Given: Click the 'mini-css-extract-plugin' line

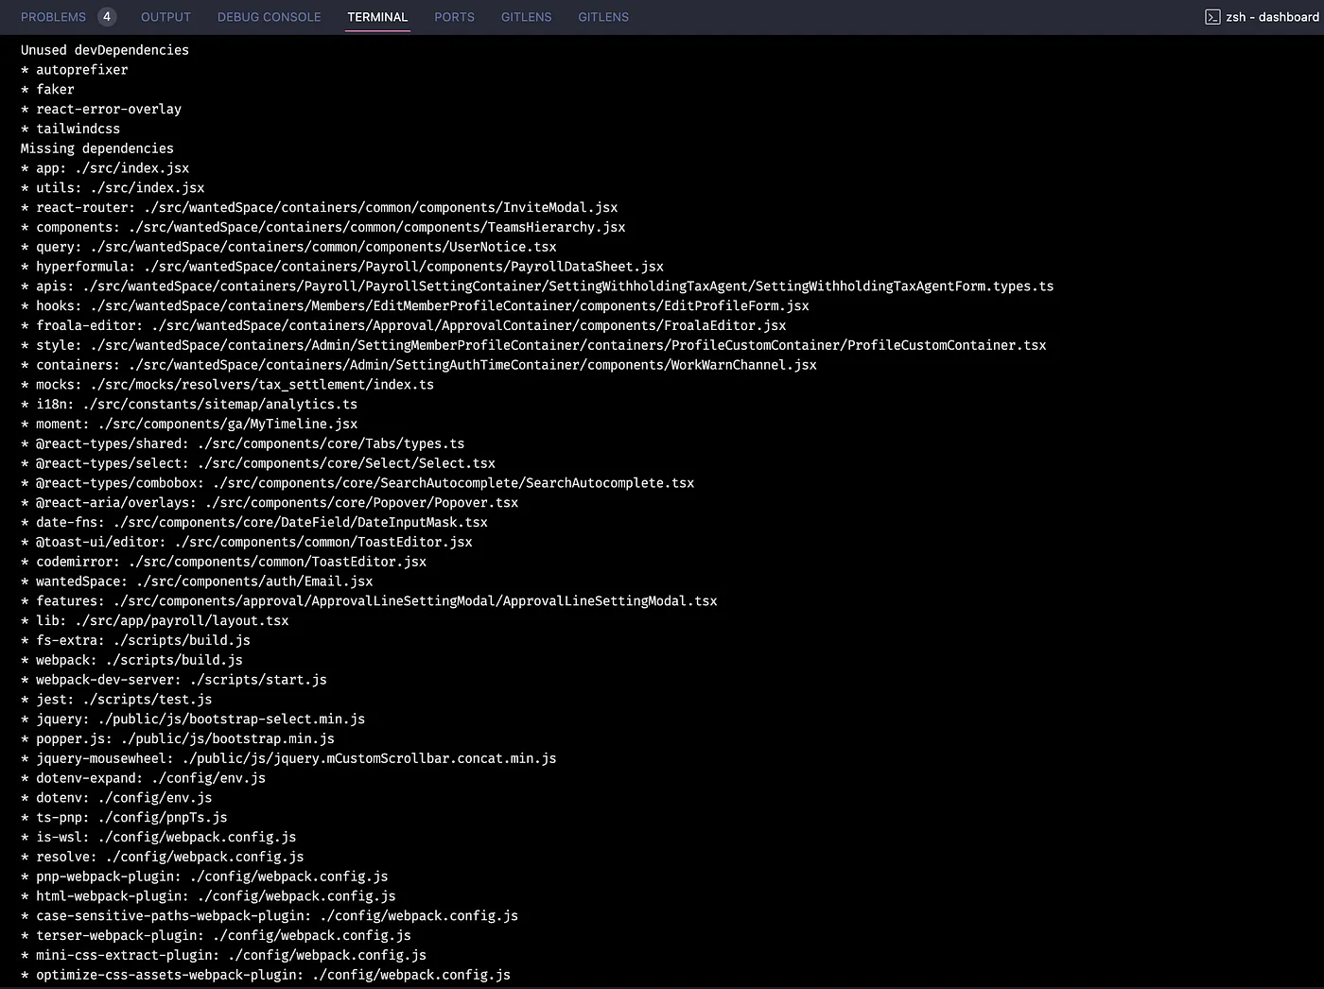Looking at the screenshot, I should 224,956.
